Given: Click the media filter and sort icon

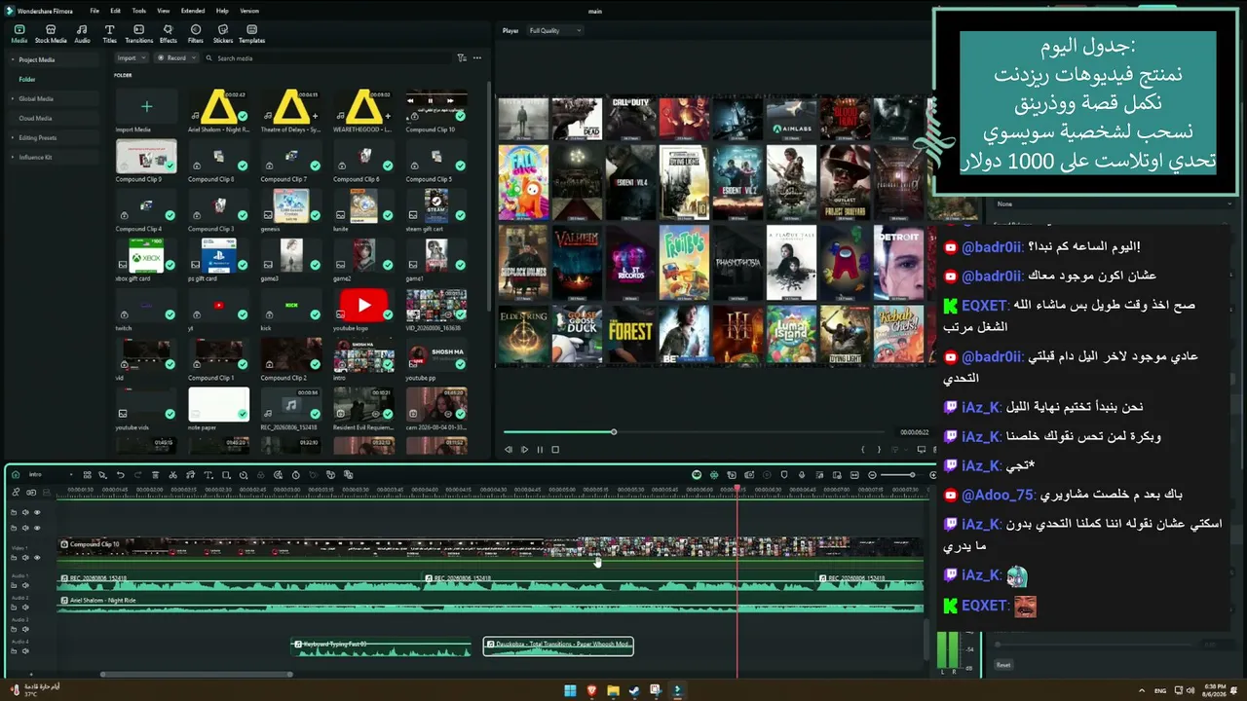Looking at the screenshot, I should coord(463,58).
